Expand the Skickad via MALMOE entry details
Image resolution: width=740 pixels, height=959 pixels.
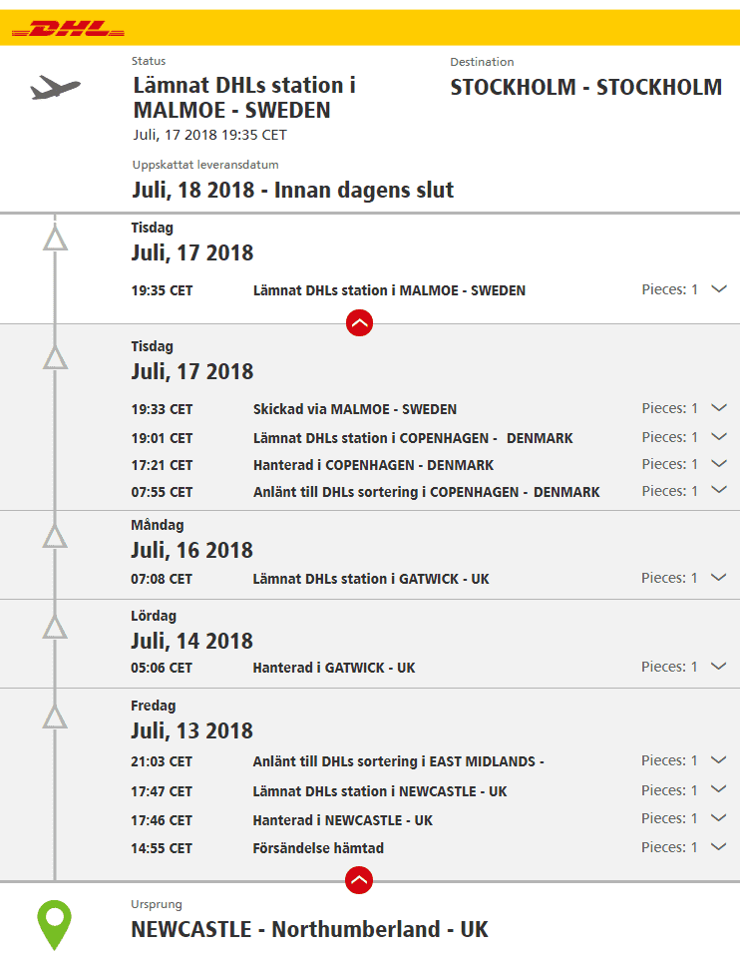(x=719, y=408)
